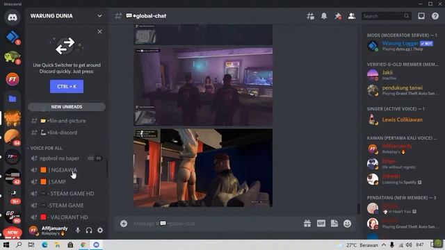Viewport: 445px width, 250px height.
Task: Join STEAM GAME HD voice channel
Action: (x=67, y=194)
